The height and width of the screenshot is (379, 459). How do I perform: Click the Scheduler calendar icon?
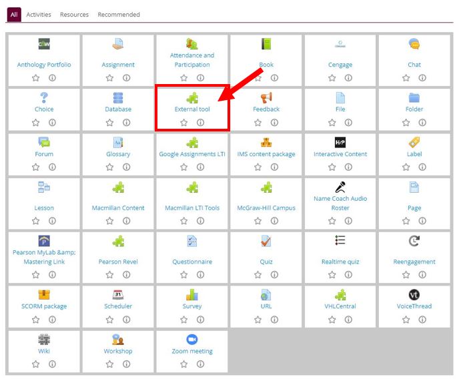pyautogui.click(x=118, y=295)
